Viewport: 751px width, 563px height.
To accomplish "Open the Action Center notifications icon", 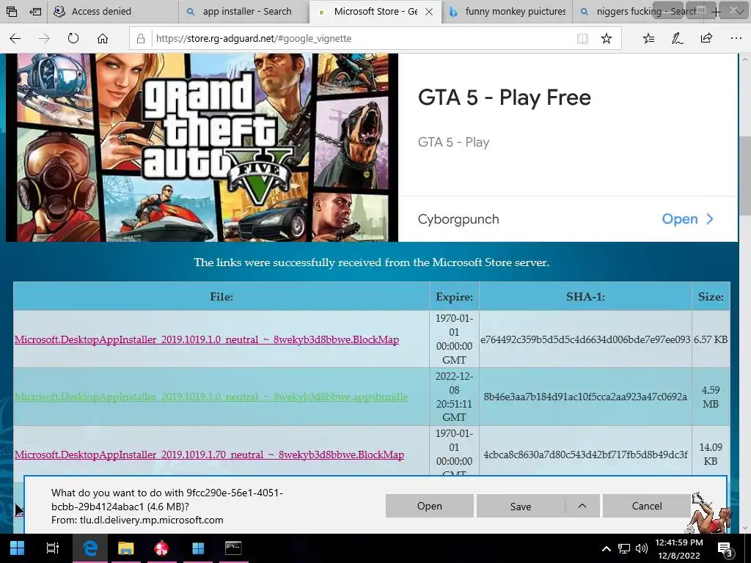I will pos(725,549).
